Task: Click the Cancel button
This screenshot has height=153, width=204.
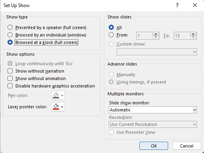Action: coord(187,146)
